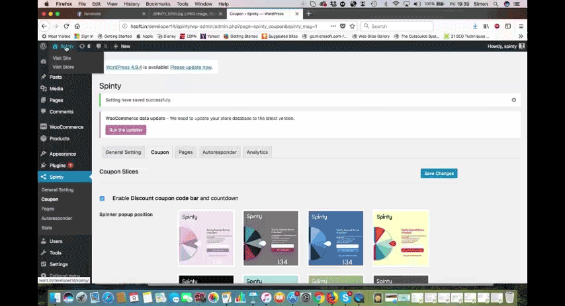This screenshot has height=306, width=565.
Task: Select Visit Site from the dropdown
Action: 62,58
